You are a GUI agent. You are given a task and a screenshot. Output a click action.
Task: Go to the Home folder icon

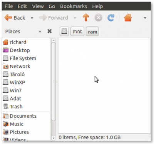(128, 18)
